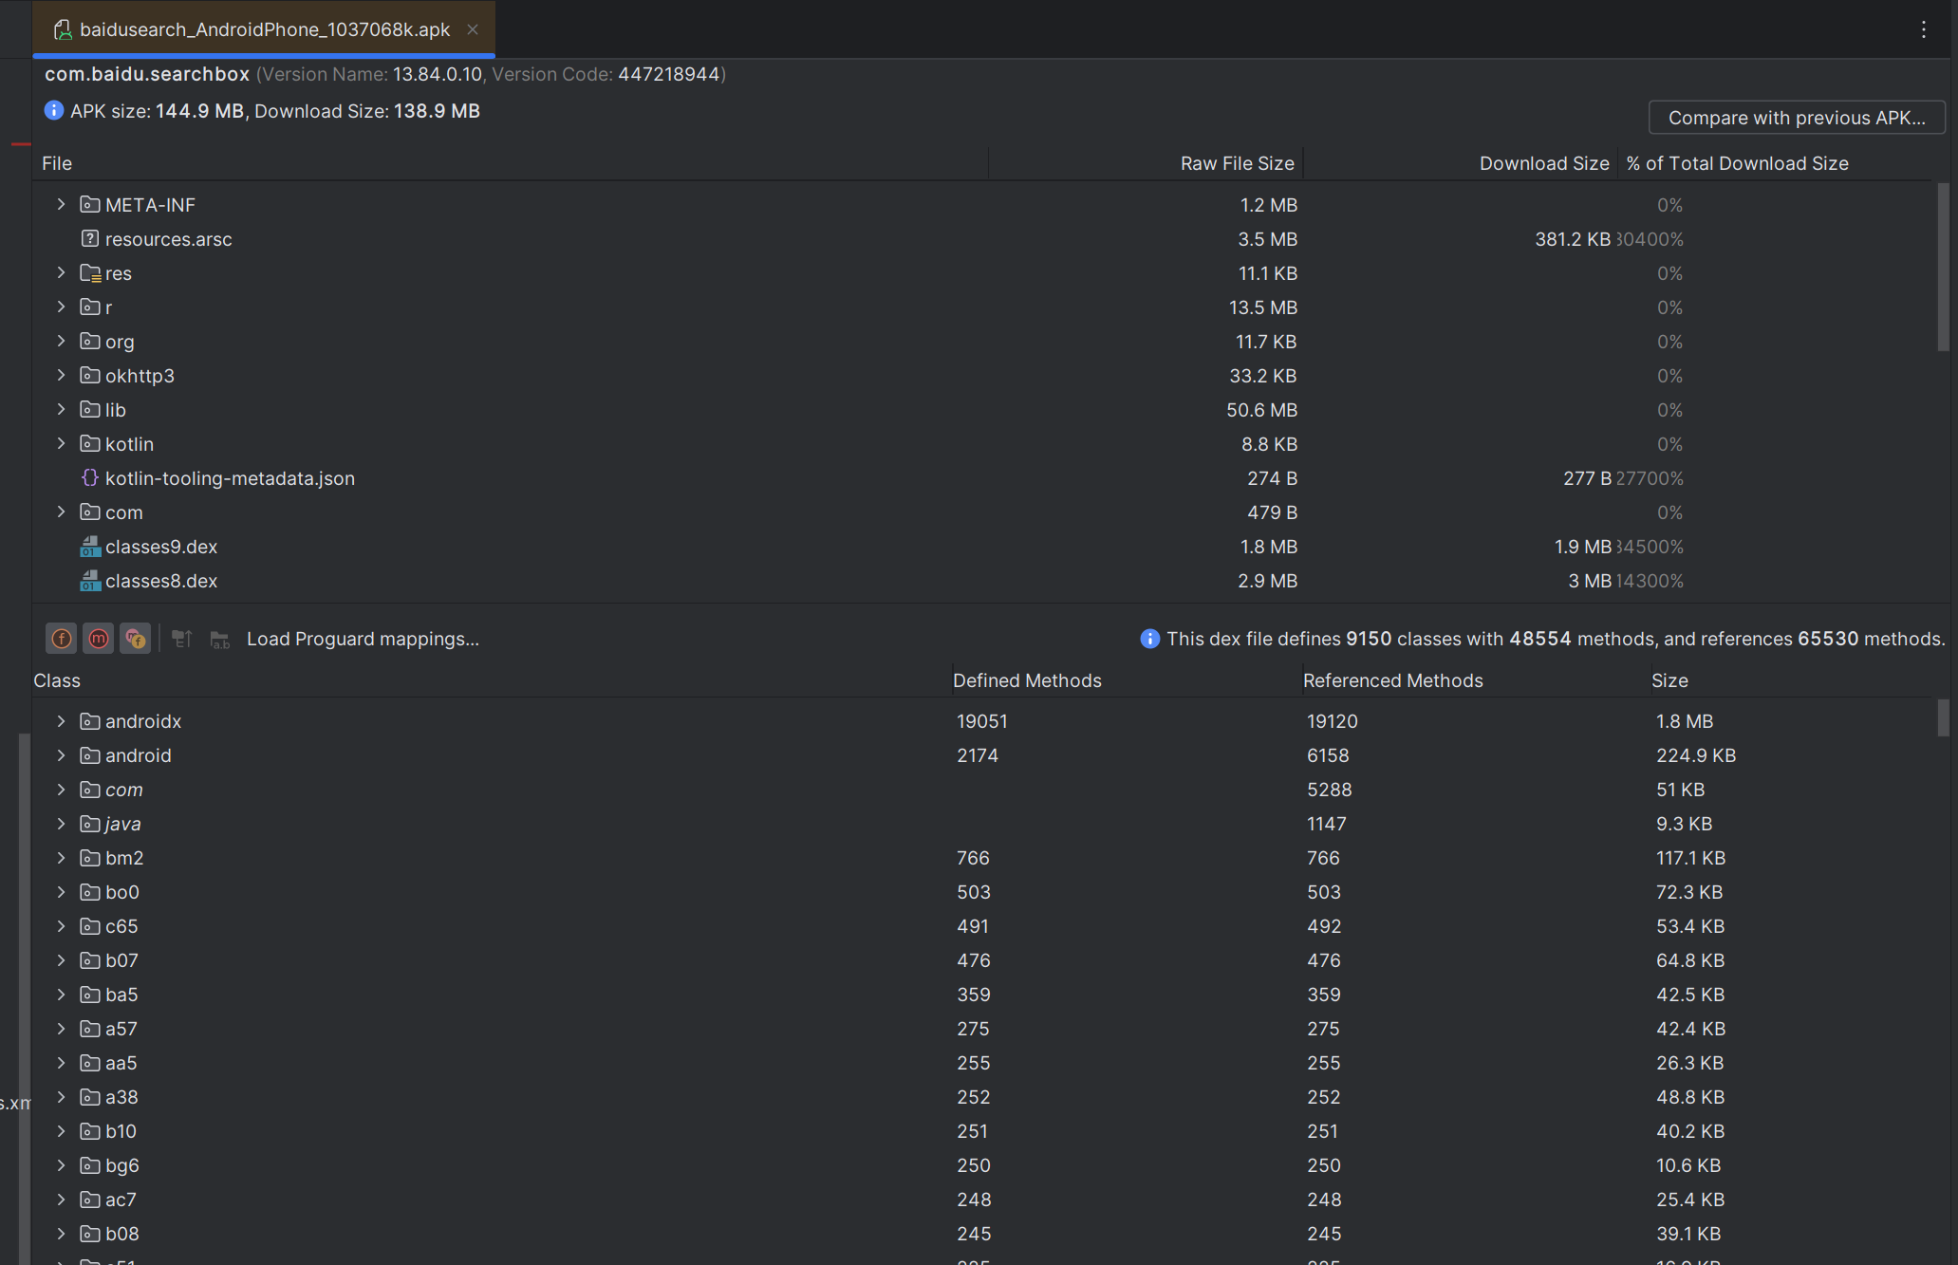Select classes8.dex file icon
This screenshot has width=1958, height=1265.
click(x=90, y=581)
